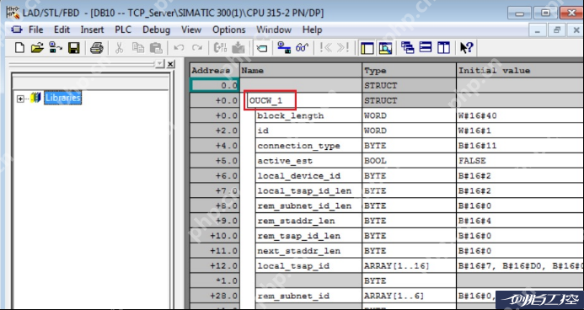The width and height of the screenshot is (584, 310).
Task: Click the context Help arrow icon
Action: pos(466,48)
